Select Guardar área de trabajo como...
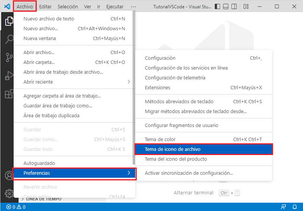This screenshot has width=303, height=211. pyautogui.click(x=74, y=106)
